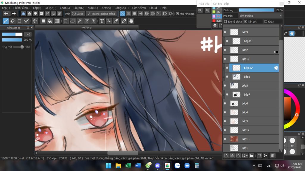Delete layer with trash icon

point(273,156)
